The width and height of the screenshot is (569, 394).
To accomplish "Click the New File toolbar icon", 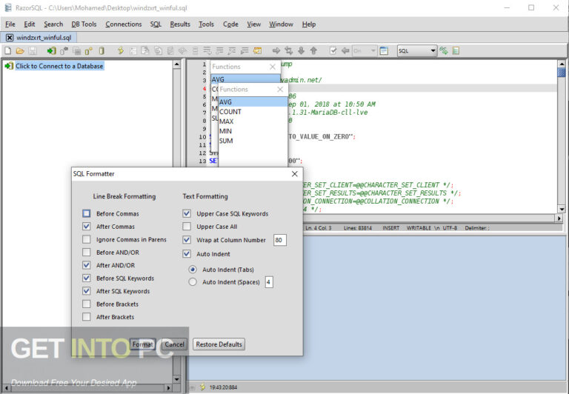I will [x=7, y=51].
